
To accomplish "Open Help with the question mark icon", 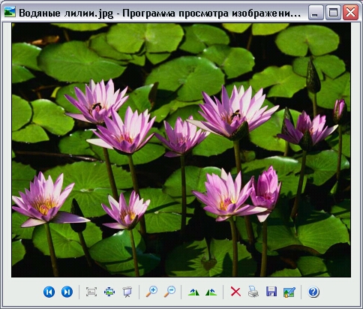I will (313, 292).
